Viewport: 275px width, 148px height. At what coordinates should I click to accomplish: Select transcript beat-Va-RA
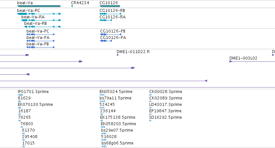coord(41,20)
